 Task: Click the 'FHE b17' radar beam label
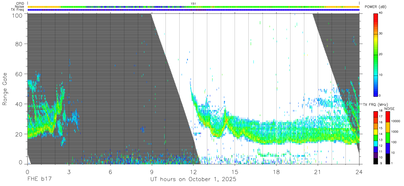tap(39, 179)
